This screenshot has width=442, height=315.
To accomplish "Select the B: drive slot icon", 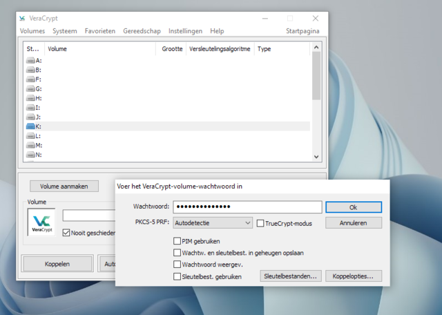I will (30, 70).
